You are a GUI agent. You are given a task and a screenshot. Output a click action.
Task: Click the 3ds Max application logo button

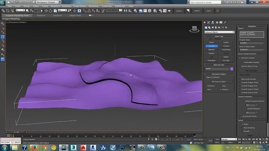coord(3,3)
